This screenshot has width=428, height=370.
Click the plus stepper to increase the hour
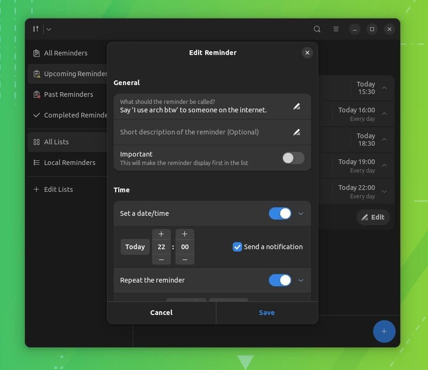(x=161, y=234)
